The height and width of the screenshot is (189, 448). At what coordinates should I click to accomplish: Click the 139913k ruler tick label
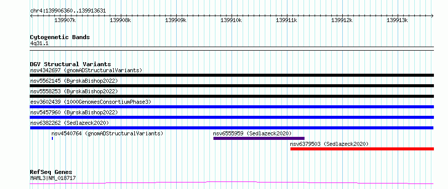pyautogui.click(x=398, y=20)
